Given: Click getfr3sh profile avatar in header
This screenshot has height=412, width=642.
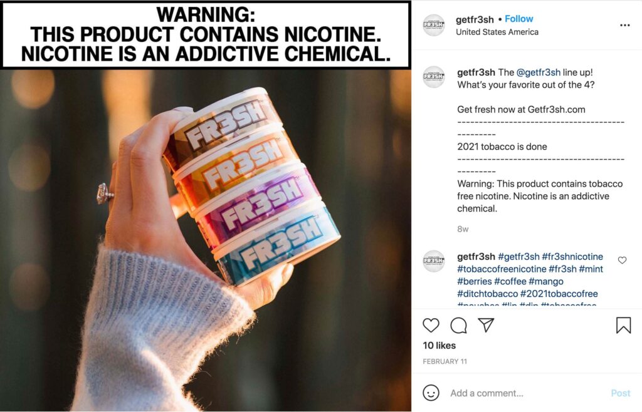Looking at the screenshot, I should 434,25.
